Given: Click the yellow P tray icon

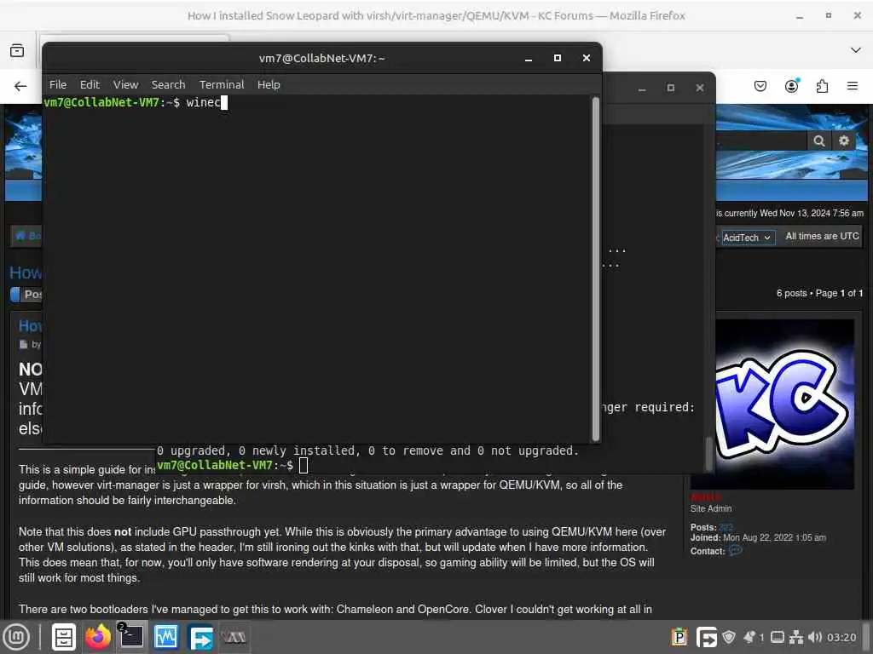Looking at the screenshot, I should click(679, 637).
